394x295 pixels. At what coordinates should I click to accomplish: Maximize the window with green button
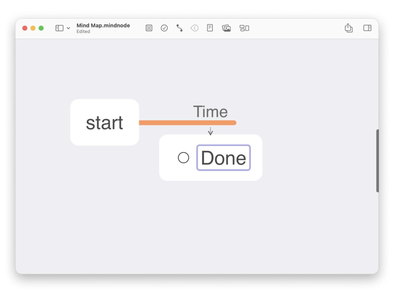click(41, 28)
